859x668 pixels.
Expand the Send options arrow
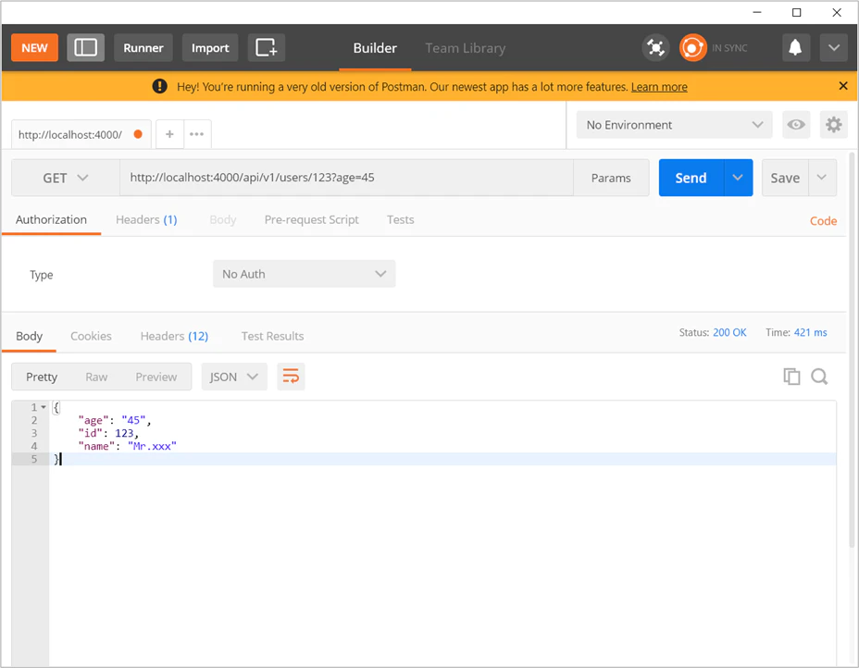click(x=738, y=178)
